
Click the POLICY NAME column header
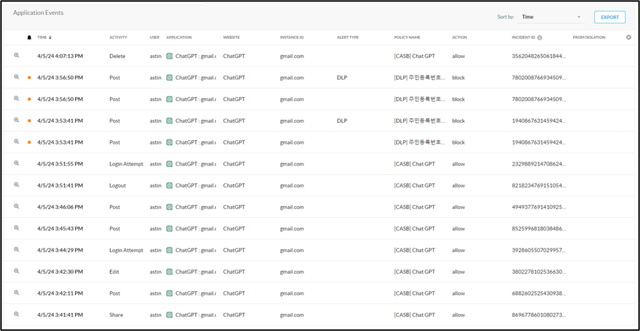407,38
